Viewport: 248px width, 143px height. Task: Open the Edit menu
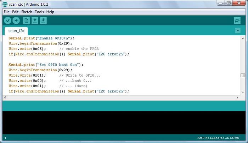pos(15,12)
